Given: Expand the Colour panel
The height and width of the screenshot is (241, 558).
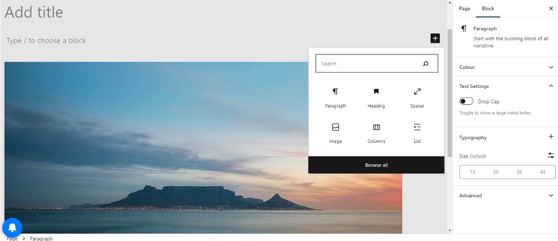Looking at the screenshot, I should pyautogui.click(x=505, y=67).
